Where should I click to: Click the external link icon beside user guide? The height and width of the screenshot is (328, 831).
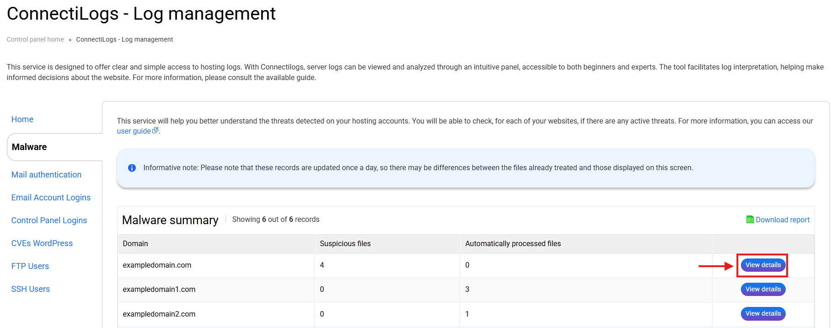click(x=155, y=130)
